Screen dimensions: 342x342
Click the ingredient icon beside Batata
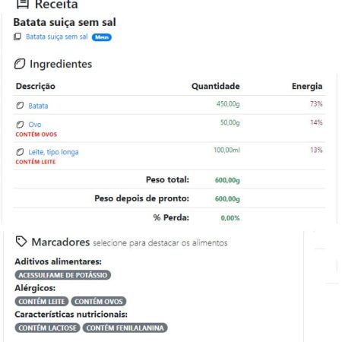pos(20,106)
